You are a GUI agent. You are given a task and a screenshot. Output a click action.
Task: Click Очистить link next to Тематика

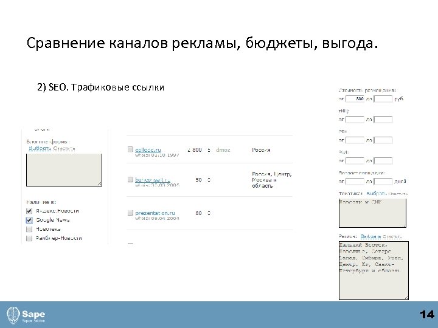[398, 193]
